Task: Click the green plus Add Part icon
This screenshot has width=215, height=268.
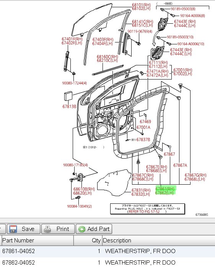Action: click(x=82, y=229)
